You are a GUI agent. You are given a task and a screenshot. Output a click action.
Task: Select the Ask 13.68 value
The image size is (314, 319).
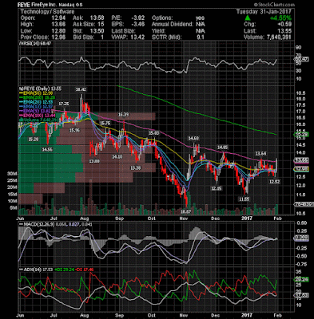click(97, 18)
